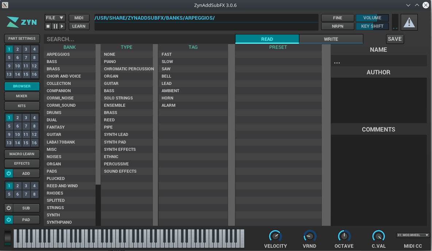This screenshot has width=432, height=251.
Task: Select the LABA170BANK bank
Action: [x=70, y=142]
